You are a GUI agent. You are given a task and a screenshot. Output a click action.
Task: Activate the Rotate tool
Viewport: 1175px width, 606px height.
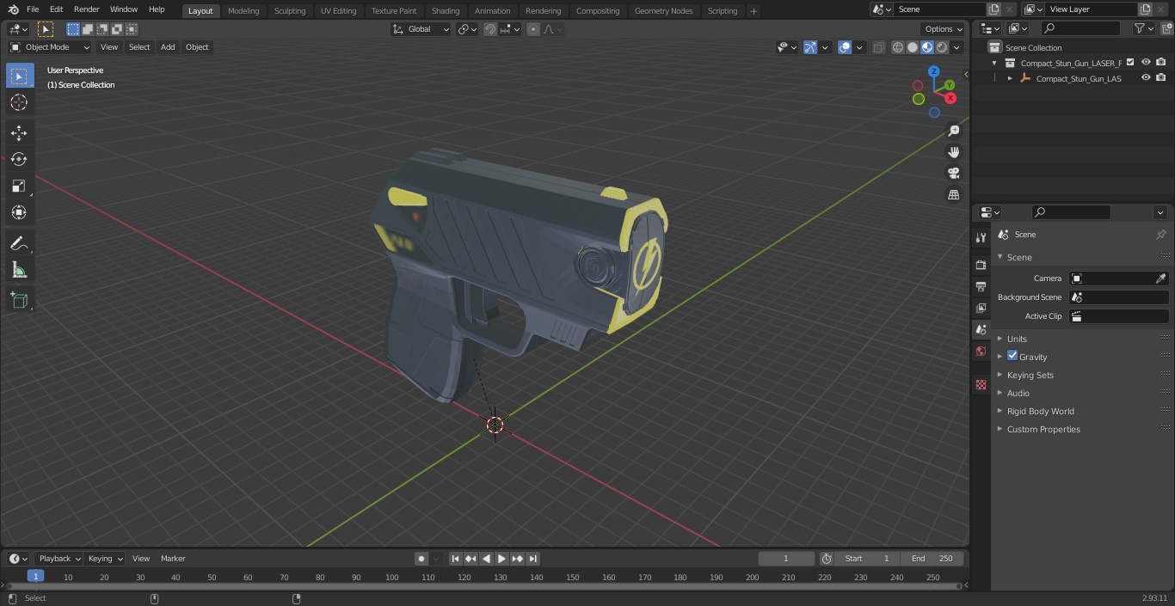pyautogui.click(x=19, y=159)
